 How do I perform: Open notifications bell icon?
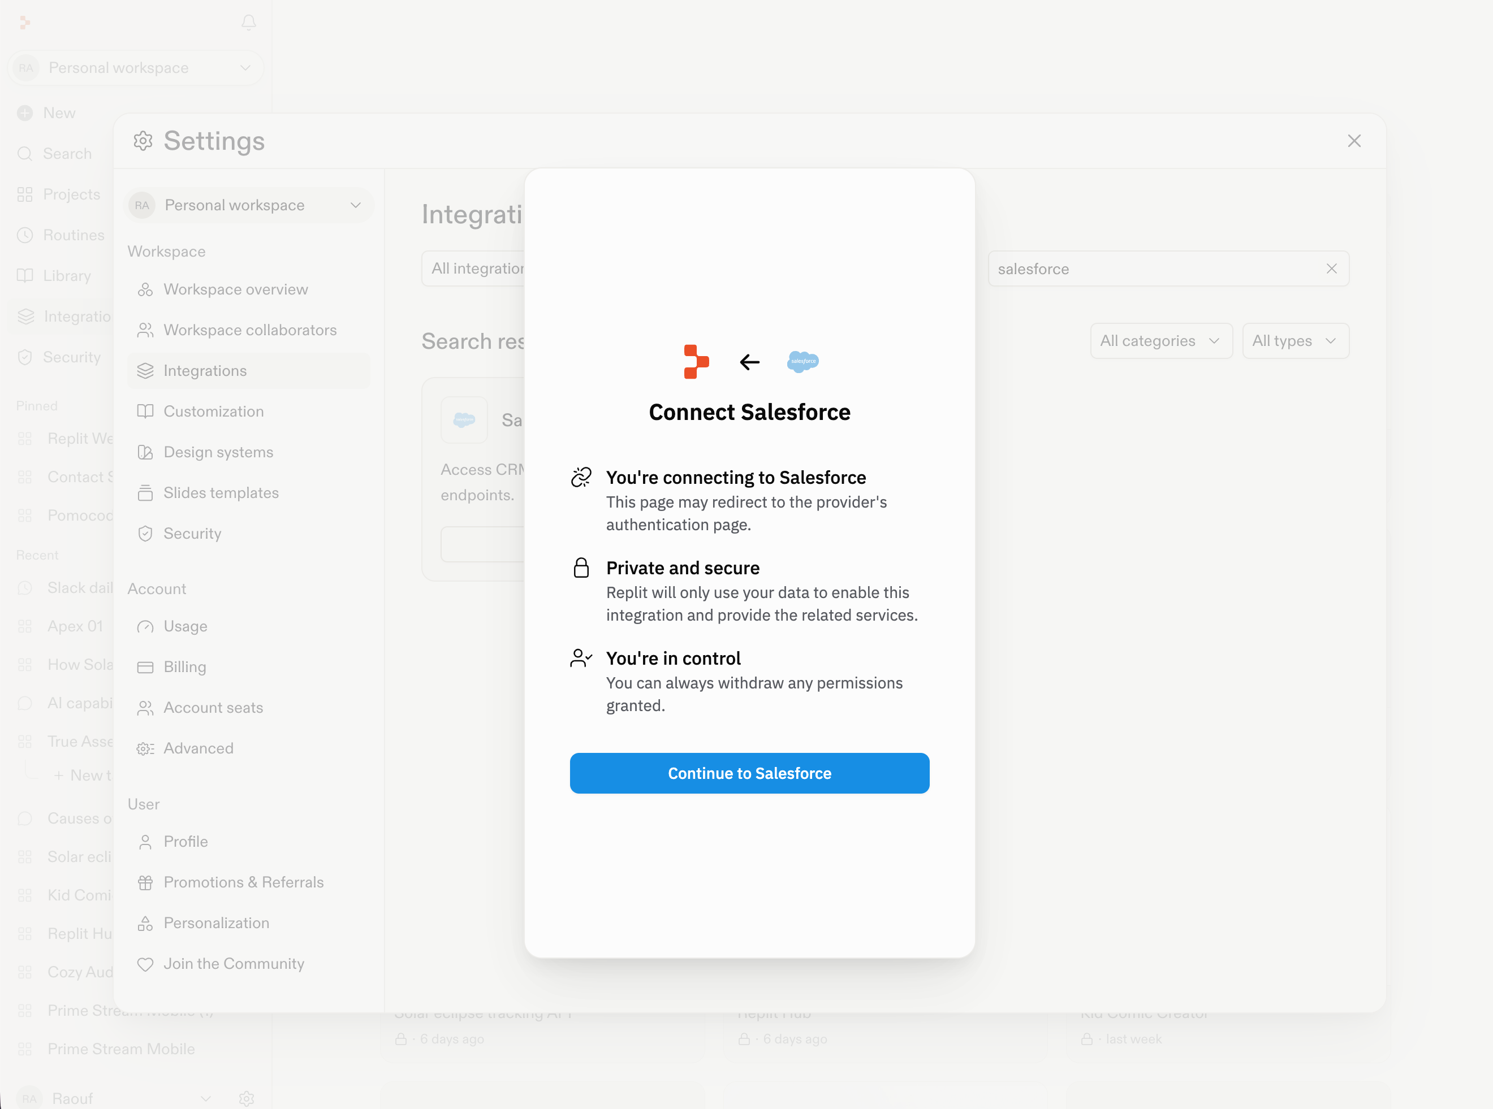click(x=248, y=23)
